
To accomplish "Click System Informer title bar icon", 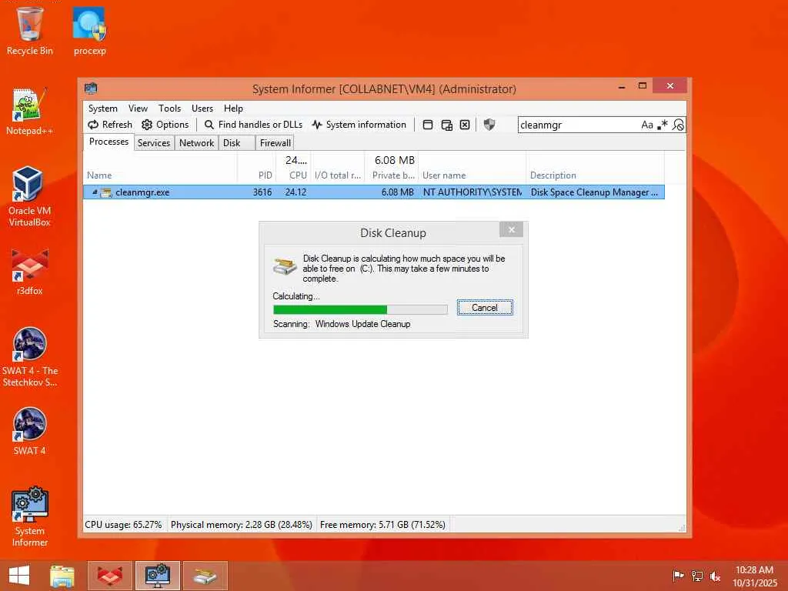I will [91, 88].
